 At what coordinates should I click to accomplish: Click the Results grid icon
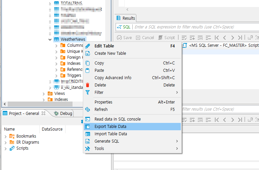(118, 18)
